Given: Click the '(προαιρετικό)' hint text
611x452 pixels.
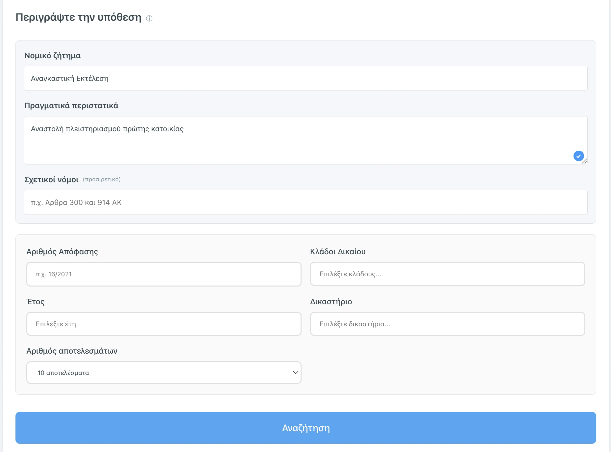Looking at the screenshot, I should (x=102, y=179).
